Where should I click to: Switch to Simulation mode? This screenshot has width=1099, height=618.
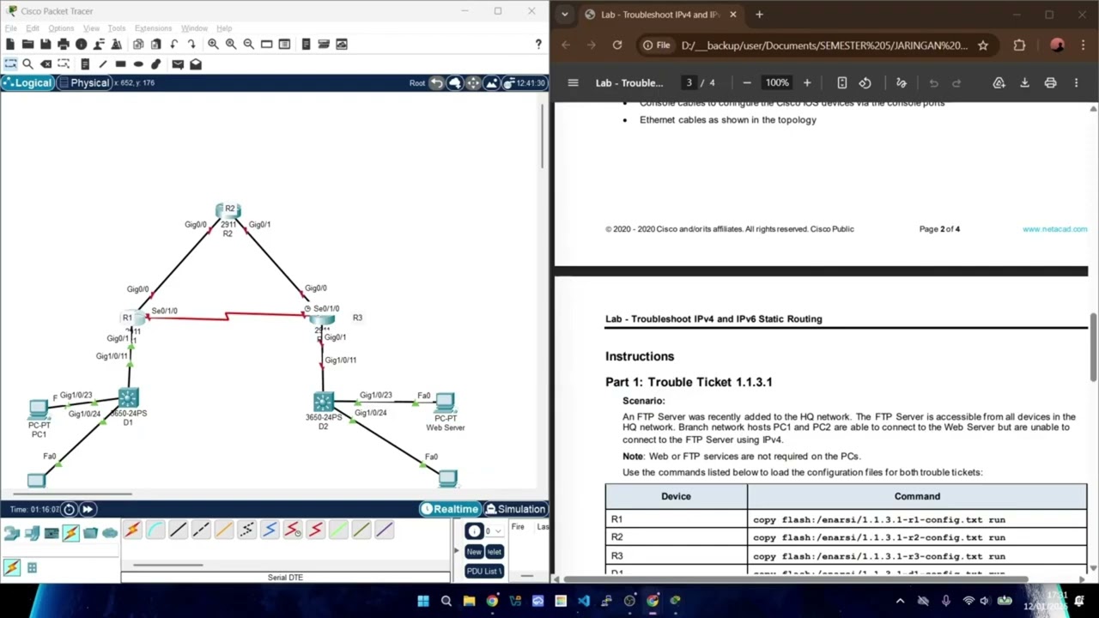pos(514,509)
